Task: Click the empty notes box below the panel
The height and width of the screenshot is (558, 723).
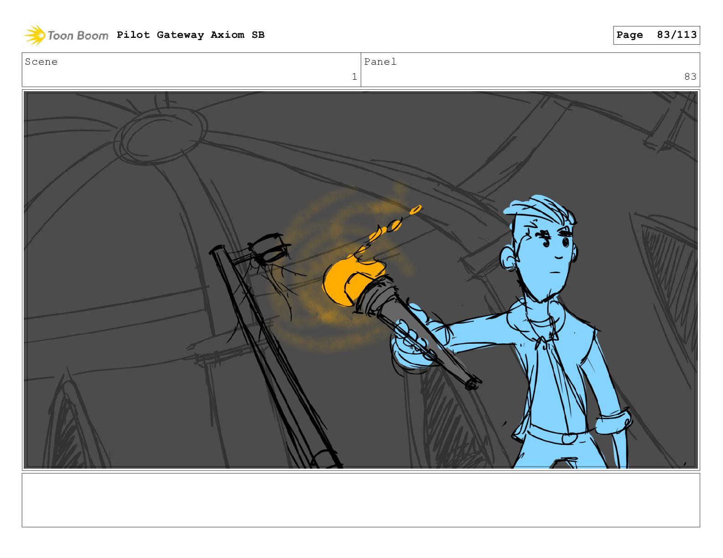Action: click(361, 500)
